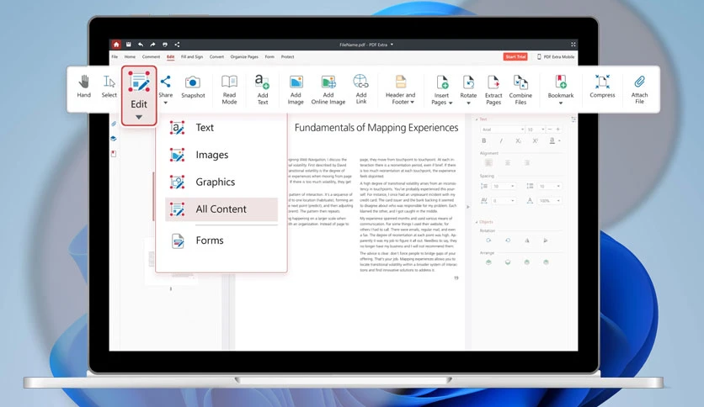Switch to the Organize Pages tab

pyautogui.click(x=244, y=57)
